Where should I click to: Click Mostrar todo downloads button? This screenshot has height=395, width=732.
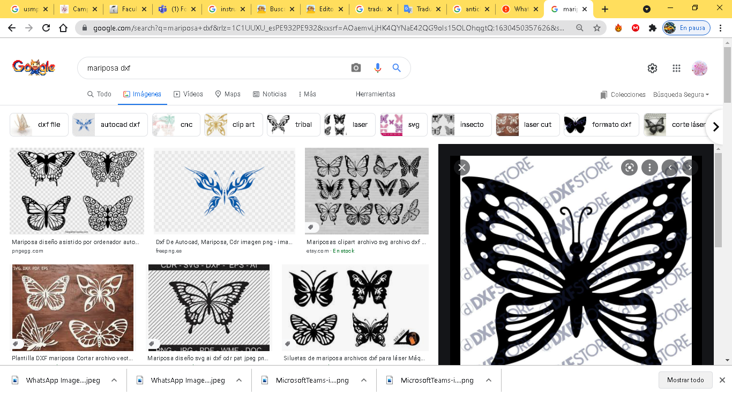click(x=685, y=380)
